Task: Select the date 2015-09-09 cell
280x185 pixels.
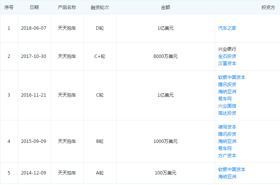Action: coord(34,141)
